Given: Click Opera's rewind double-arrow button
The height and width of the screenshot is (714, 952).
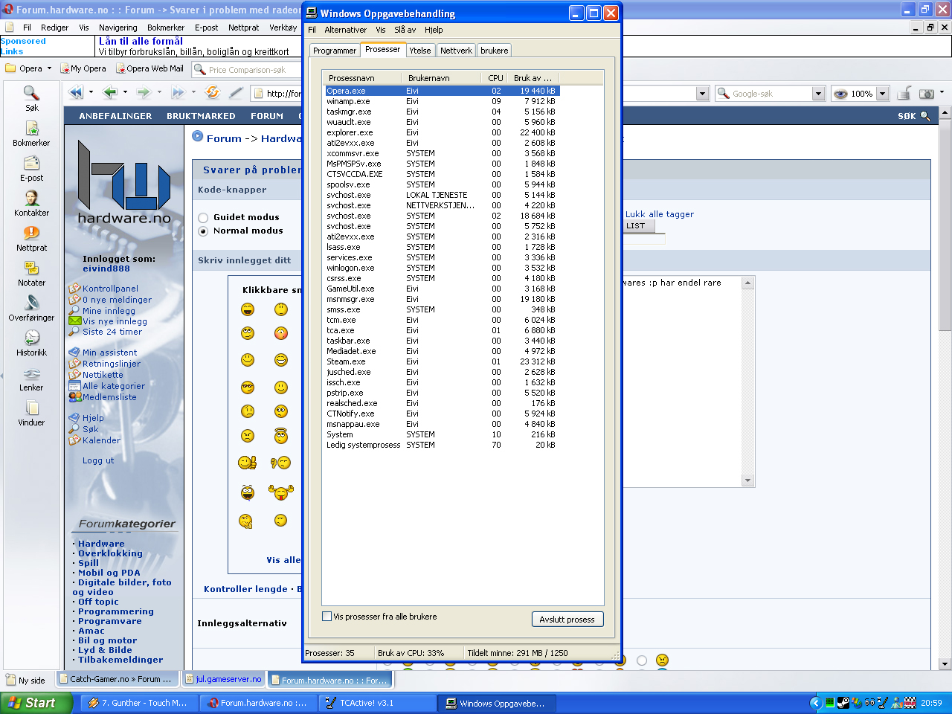Looking at the screenshot, I should 76,93.
